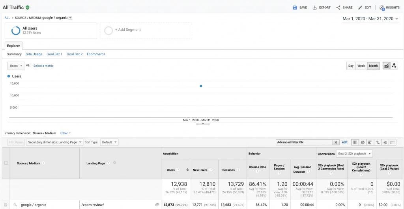Select the Data table view icon

tap(355, 142)
